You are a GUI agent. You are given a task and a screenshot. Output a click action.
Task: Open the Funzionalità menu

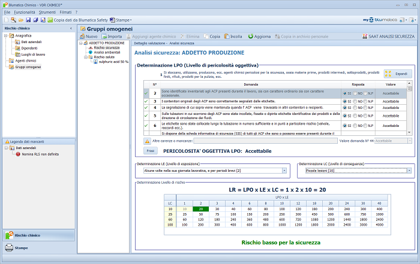(x=25, y=12)
